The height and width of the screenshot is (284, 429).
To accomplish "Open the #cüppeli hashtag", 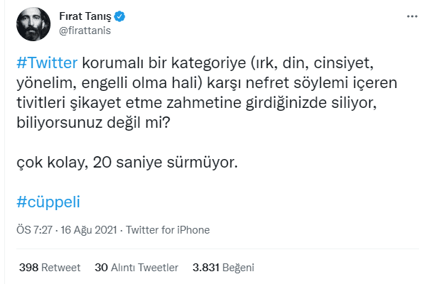I will click(x=48, y=201).
